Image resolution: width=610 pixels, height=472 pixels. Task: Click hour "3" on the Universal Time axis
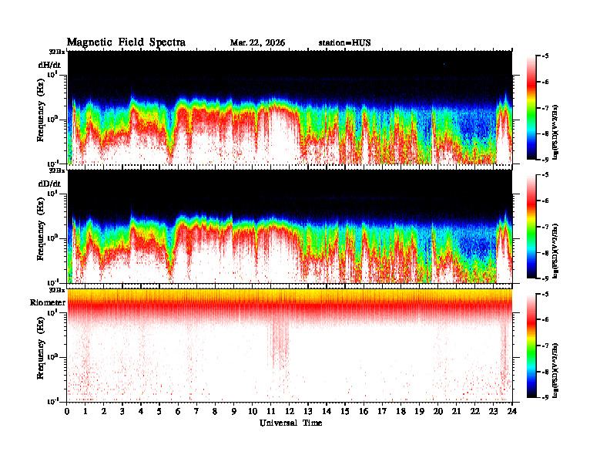[122, 411]
